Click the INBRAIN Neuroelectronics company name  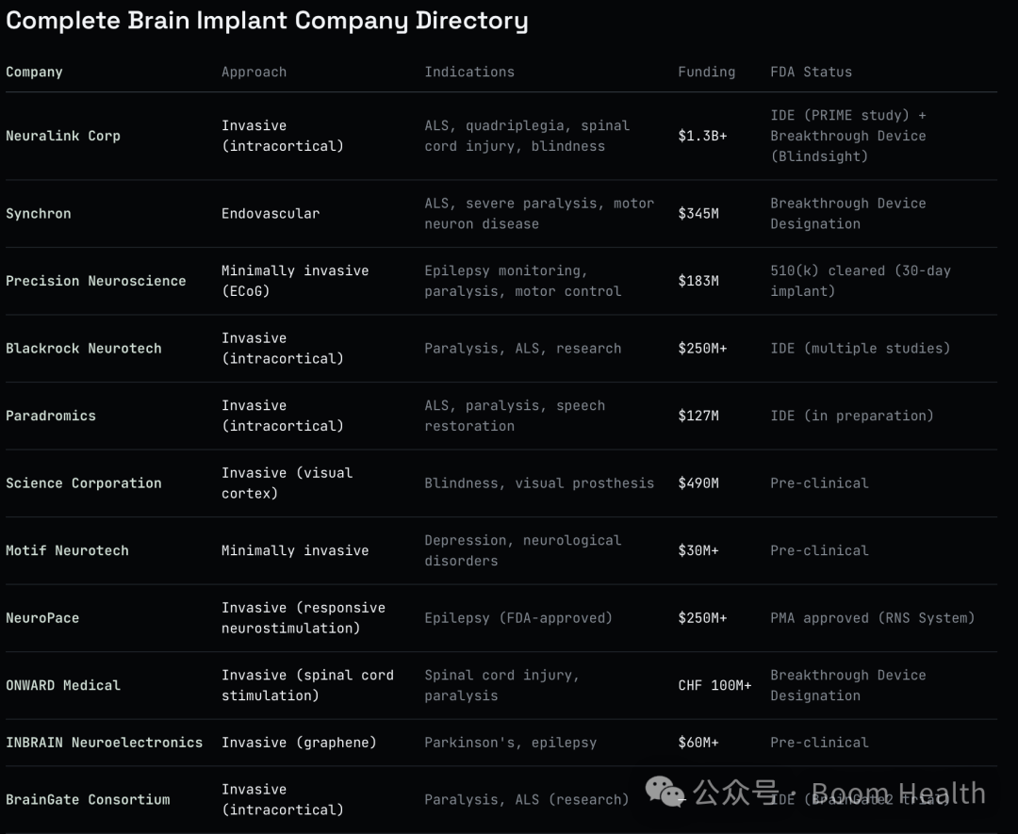(x=105, y=743)
